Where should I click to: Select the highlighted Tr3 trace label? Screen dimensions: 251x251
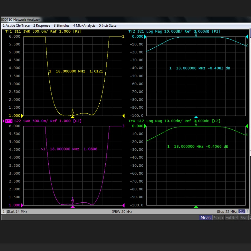point(9,121)
